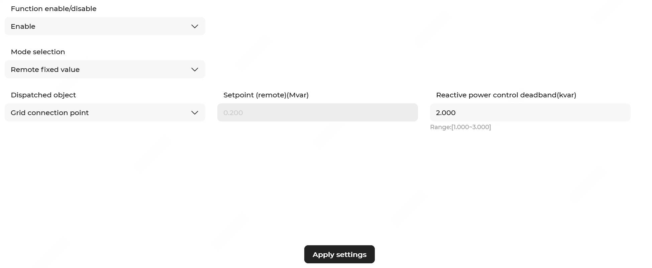Click the 2.000 deadband value
The image size is (652, 268).
[446, 113]
